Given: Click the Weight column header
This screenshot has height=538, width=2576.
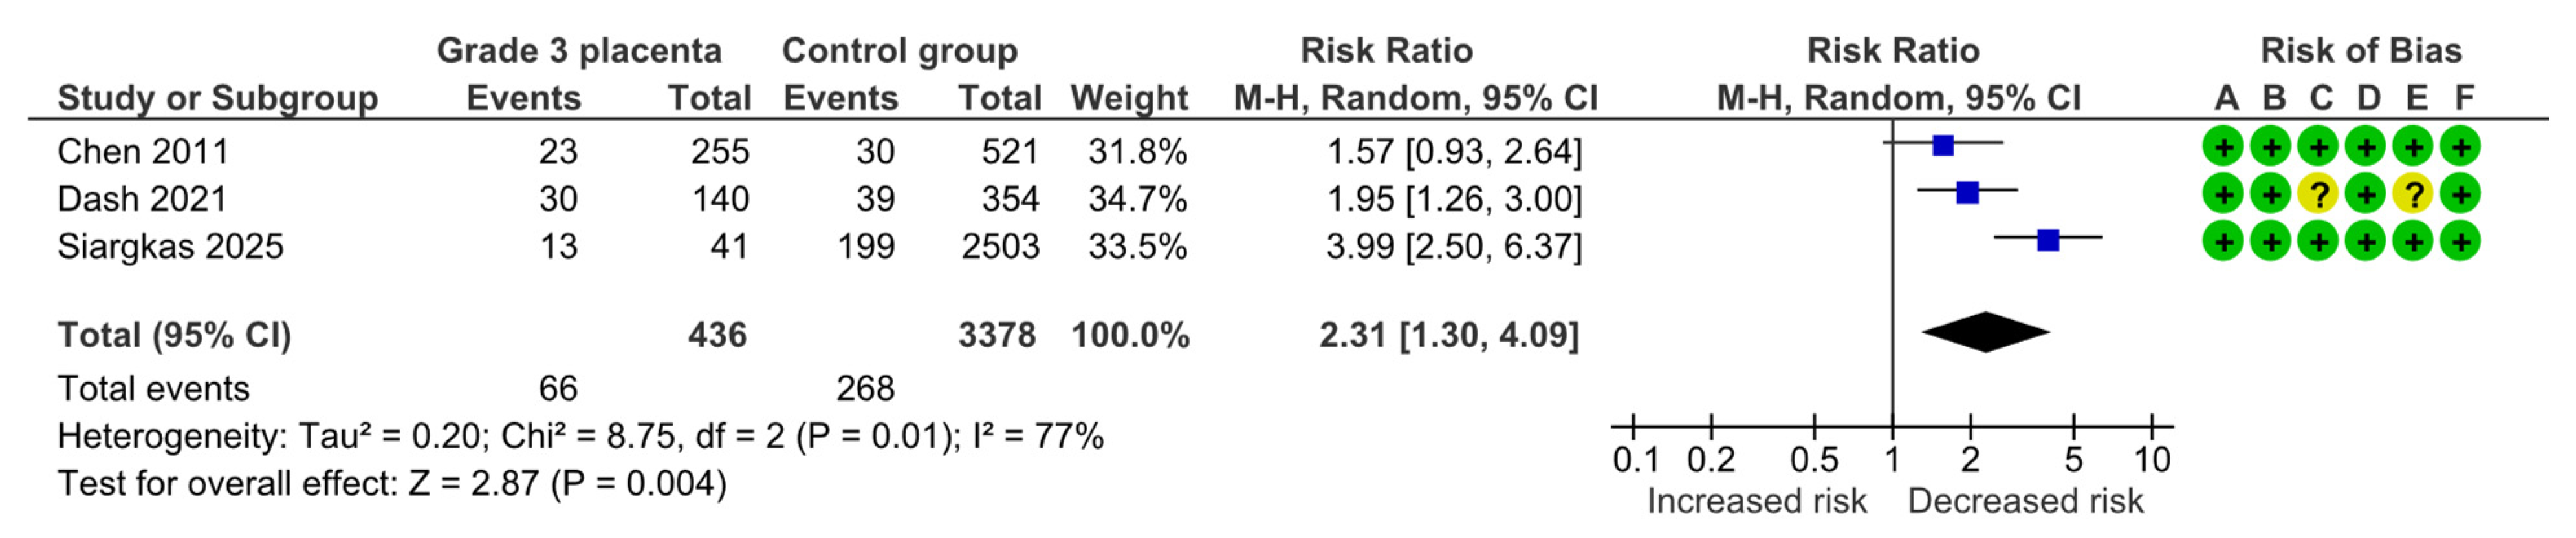Looking at the screenshot, I should click(x=1129, y=98).
